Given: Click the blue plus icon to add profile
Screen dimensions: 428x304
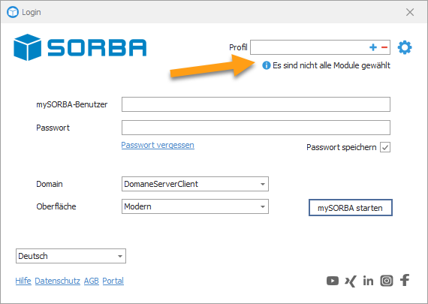Looking at the screenshot, I should coord(373,47).
